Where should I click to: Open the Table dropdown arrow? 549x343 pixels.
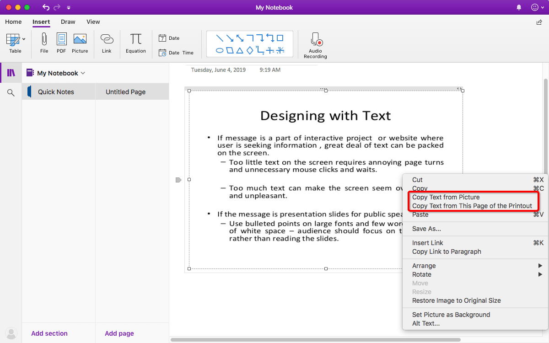(24, 39)
